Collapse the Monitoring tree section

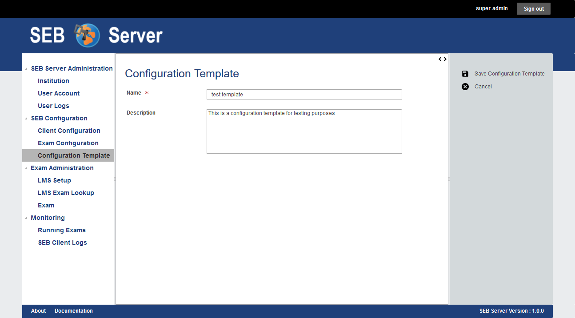(x=26, y=218)
